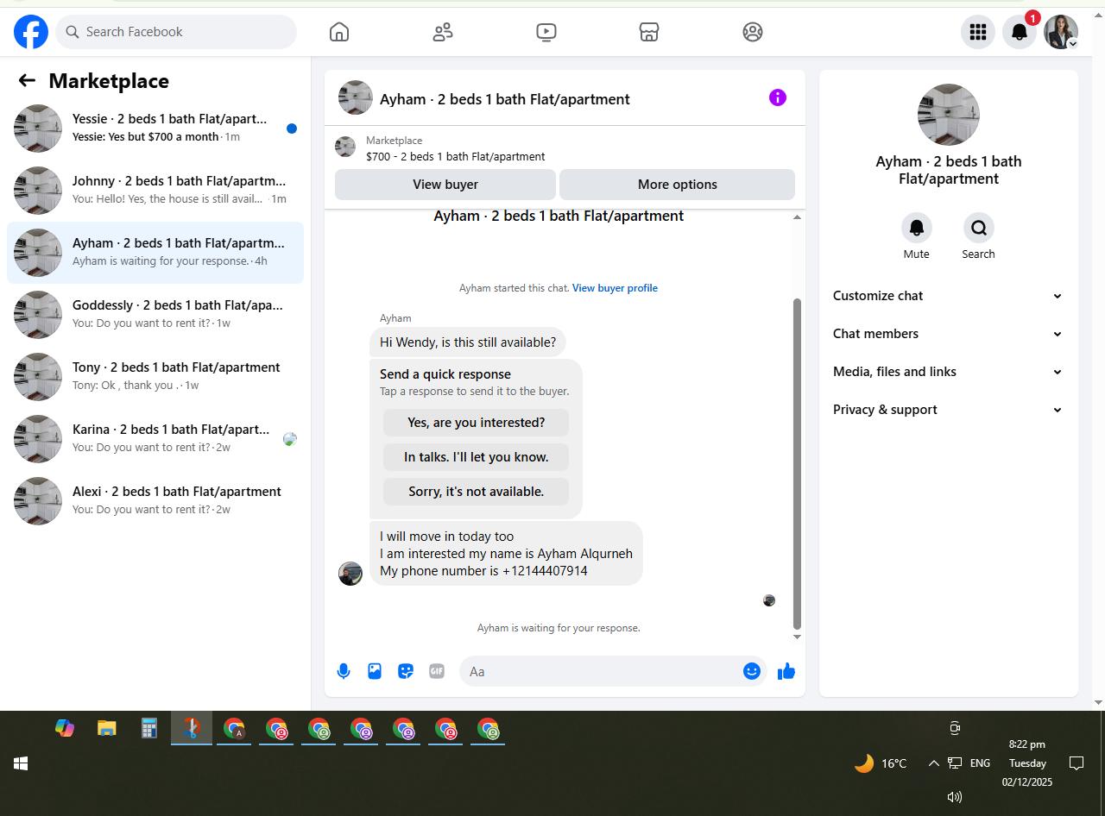The image size is (1105, 816).
Task: Send quick reply Yes, are you interested?
Action: 477,423
